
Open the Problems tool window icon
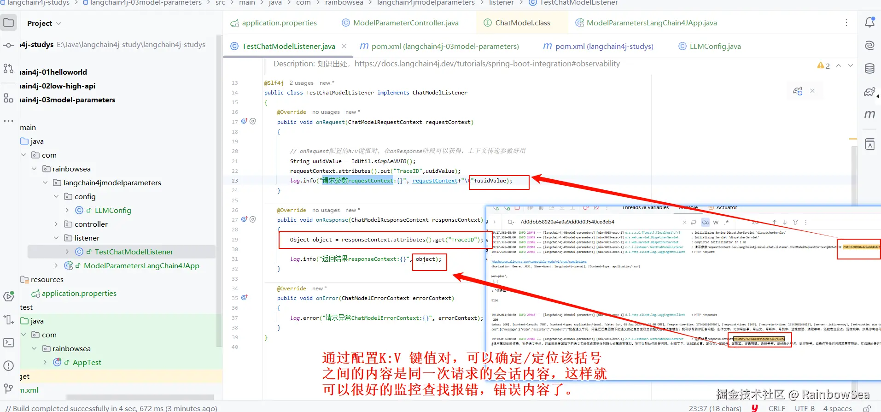[x=9, y=366]
